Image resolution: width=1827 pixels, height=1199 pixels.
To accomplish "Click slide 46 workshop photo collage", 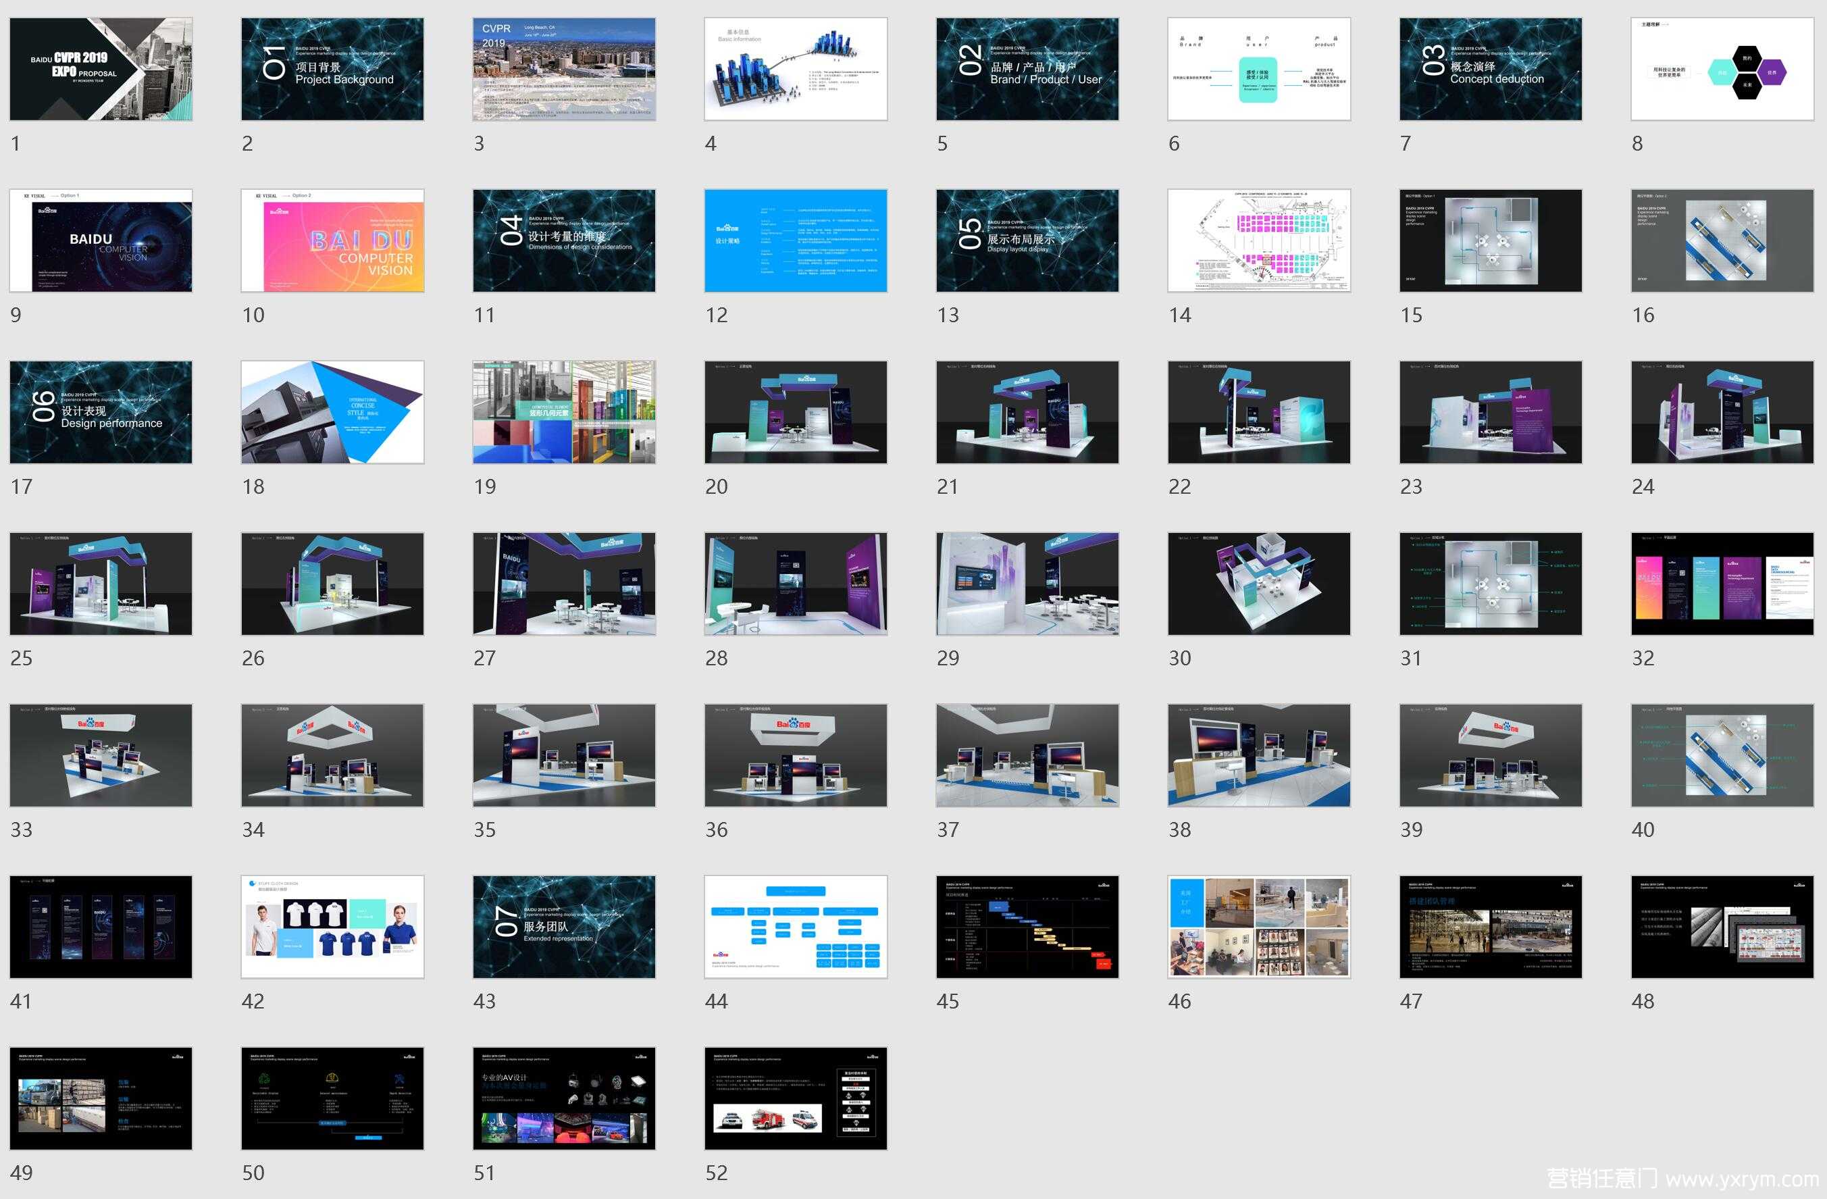I will coord(1259,927).
